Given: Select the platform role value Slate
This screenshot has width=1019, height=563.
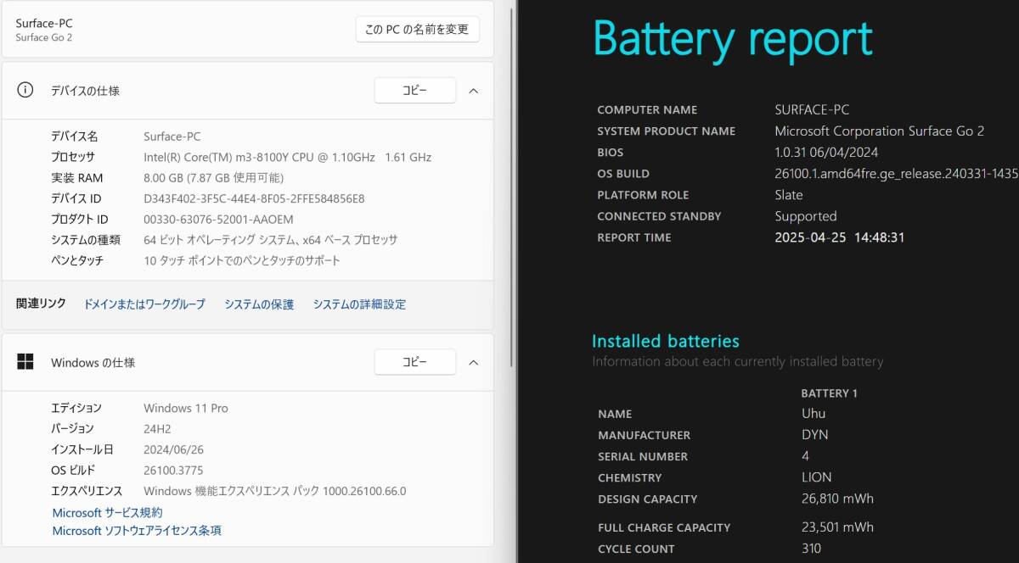Looking at the screenshot, I should [x=789, y=194].
